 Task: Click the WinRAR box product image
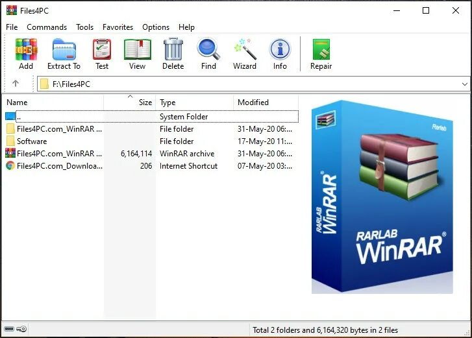point(382,197)
